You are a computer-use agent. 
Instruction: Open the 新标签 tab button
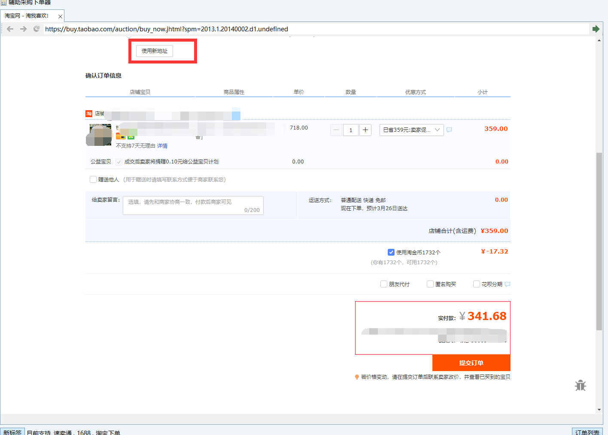pos(12,432)
